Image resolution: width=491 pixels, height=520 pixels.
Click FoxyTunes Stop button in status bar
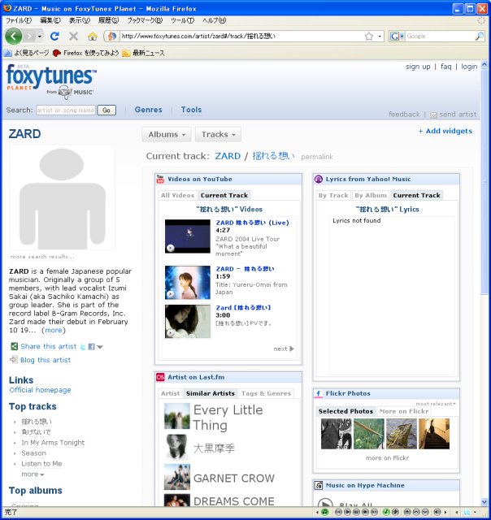pos(365,512)
